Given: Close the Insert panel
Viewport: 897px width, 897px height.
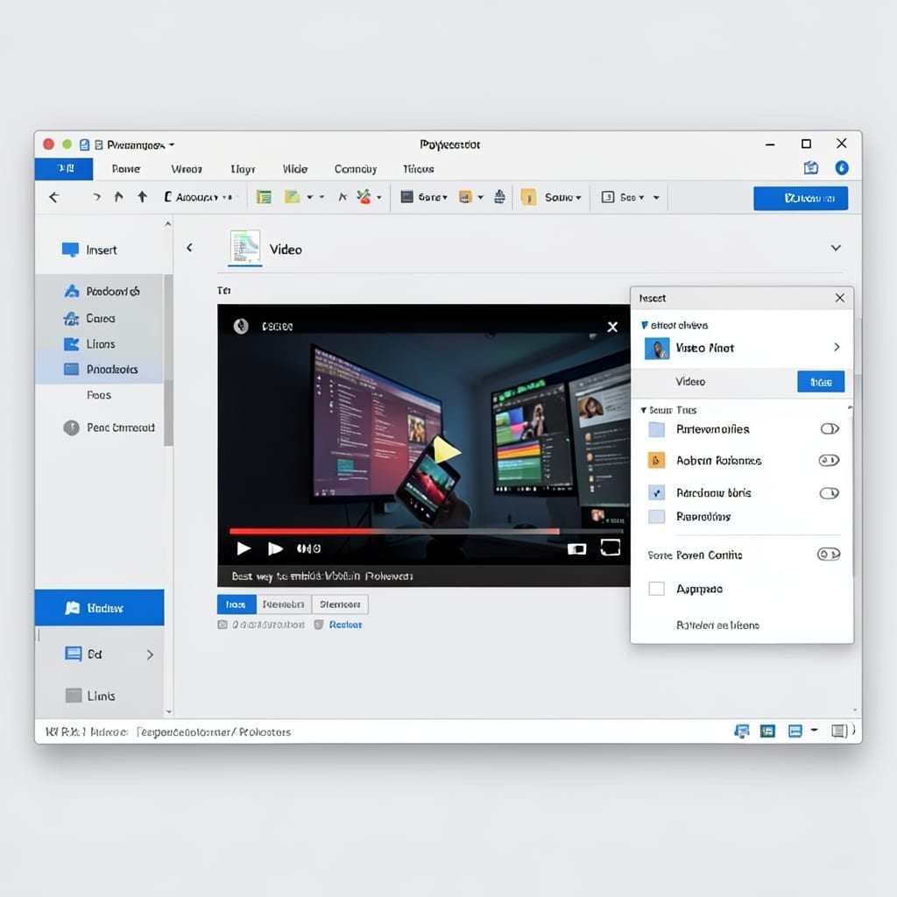Looking at the screenshot, I should tap(840, 298).
